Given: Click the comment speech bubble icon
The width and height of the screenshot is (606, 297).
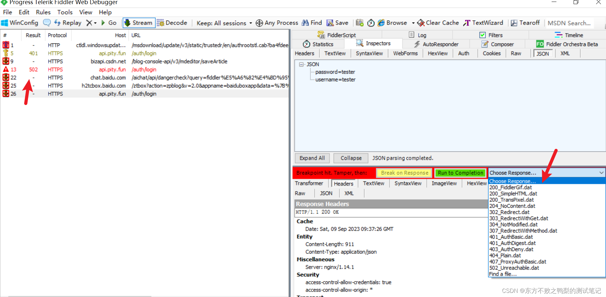Looking at the screenshot, I should point(47,23).
